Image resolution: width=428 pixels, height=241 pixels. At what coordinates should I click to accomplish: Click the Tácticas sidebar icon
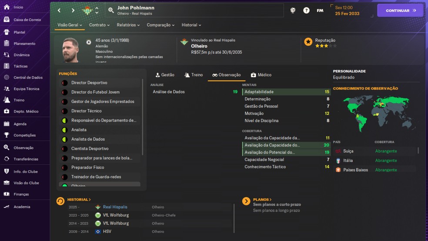[7, 66]
